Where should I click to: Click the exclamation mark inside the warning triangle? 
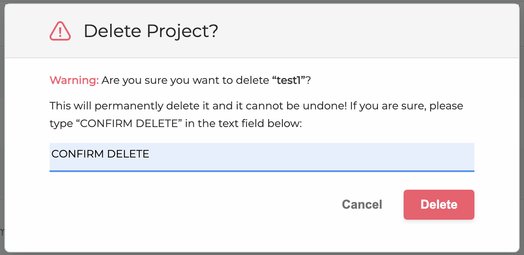(x=60, y=32)
